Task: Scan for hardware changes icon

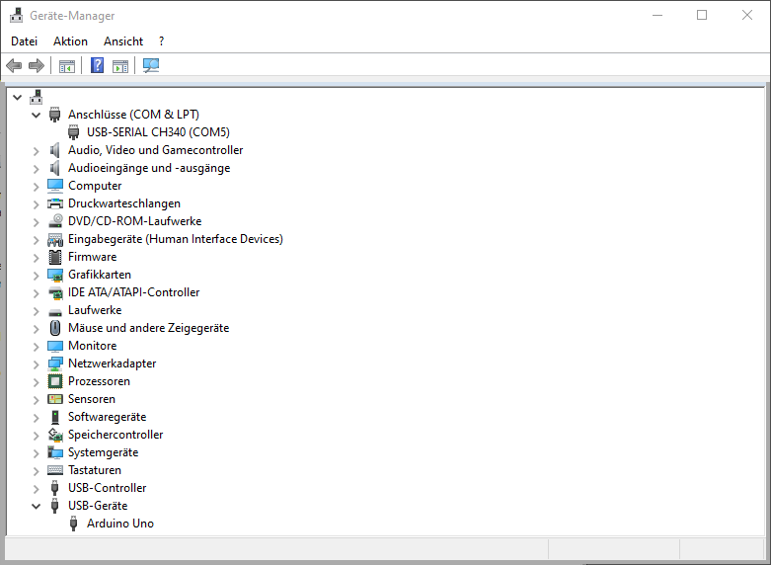Action: pos(151,65)
